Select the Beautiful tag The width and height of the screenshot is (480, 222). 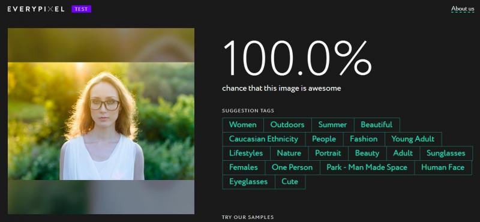click(377, 125)
